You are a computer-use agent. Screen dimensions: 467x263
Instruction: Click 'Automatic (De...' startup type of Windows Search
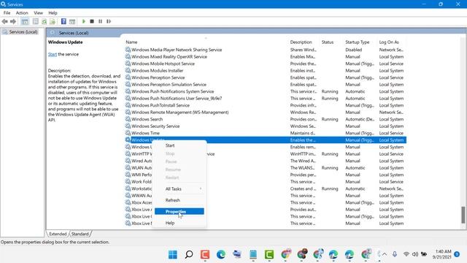click(x=360, y=119)
